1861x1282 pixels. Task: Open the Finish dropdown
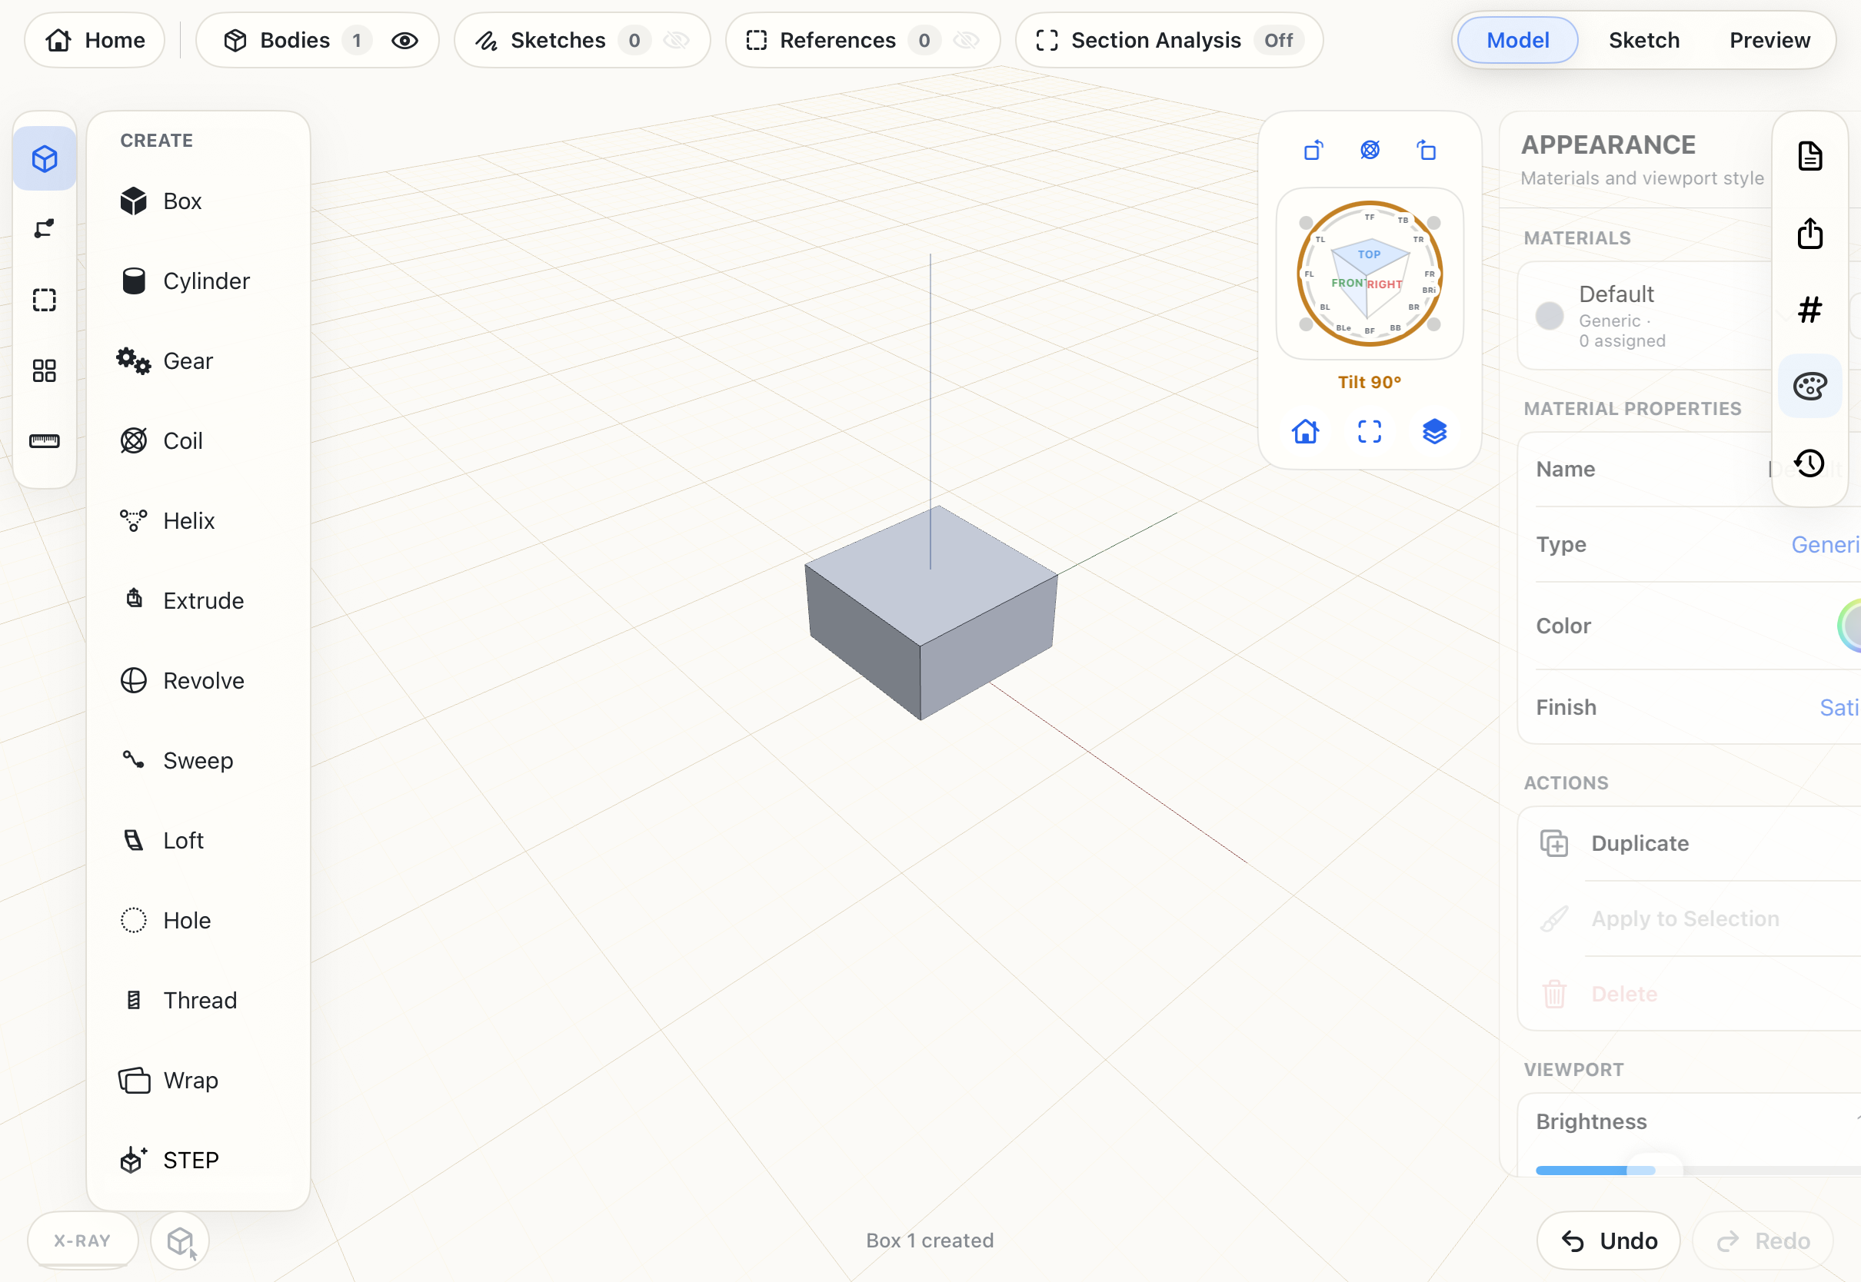(x=1839, y=707)
